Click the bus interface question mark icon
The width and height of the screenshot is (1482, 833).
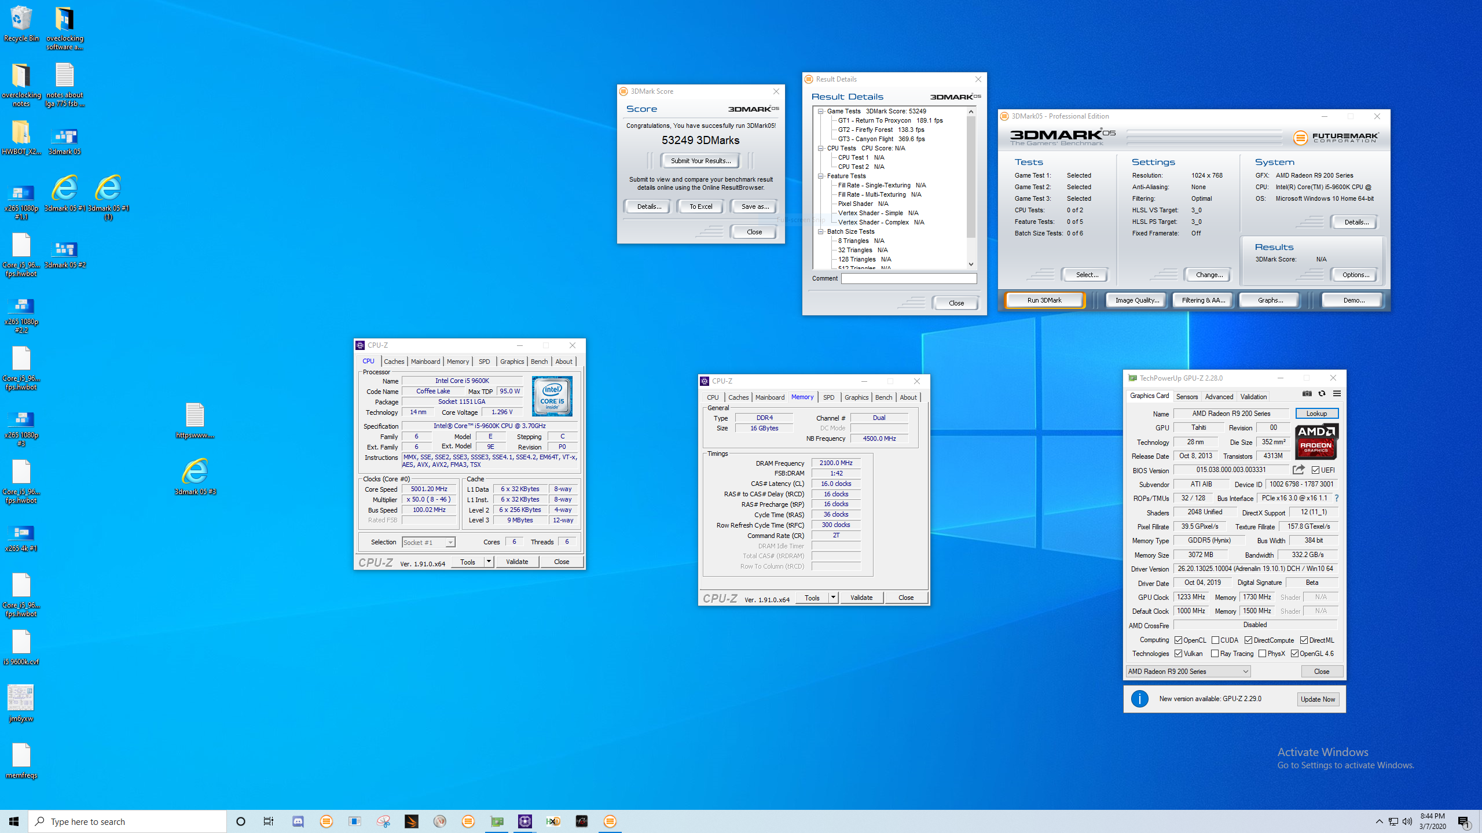[1337, 498]
